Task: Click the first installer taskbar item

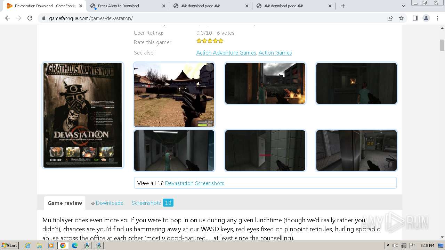Action: pyautogui.click(x=87, y=245)
